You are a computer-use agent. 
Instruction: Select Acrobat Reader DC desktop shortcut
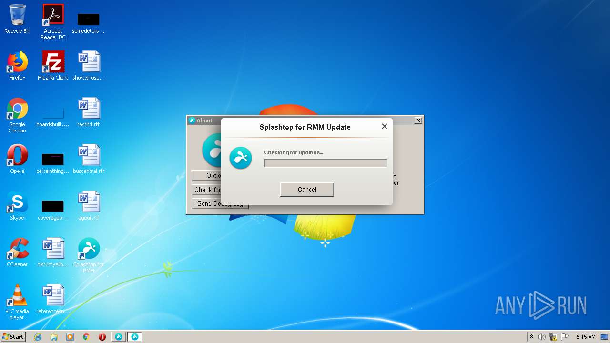click(53, 22)
